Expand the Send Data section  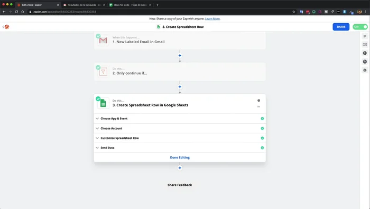pyautogui.click(x=180, y=147)
